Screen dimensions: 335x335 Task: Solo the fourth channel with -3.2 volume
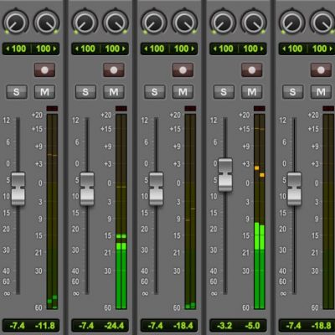coord(224,92)
